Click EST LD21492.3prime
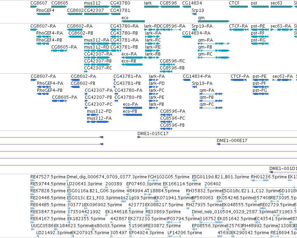Image resolution: width=297 pixels, height=238 pixels. [x=38, y=236]
